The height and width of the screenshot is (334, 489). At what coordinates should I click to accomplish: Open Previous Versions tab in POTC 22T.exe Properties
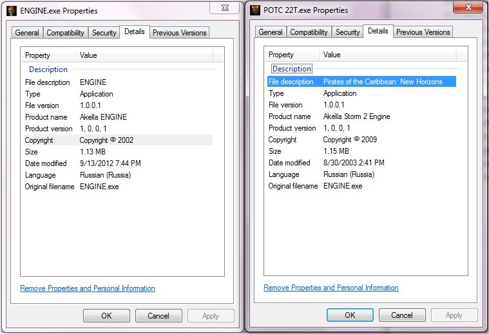(423, 32)
